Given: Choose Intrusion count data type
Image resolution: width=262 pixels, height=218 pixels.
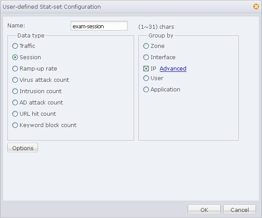Looking at the screenshot, I should pyautogui.click(x=15, y=91).
